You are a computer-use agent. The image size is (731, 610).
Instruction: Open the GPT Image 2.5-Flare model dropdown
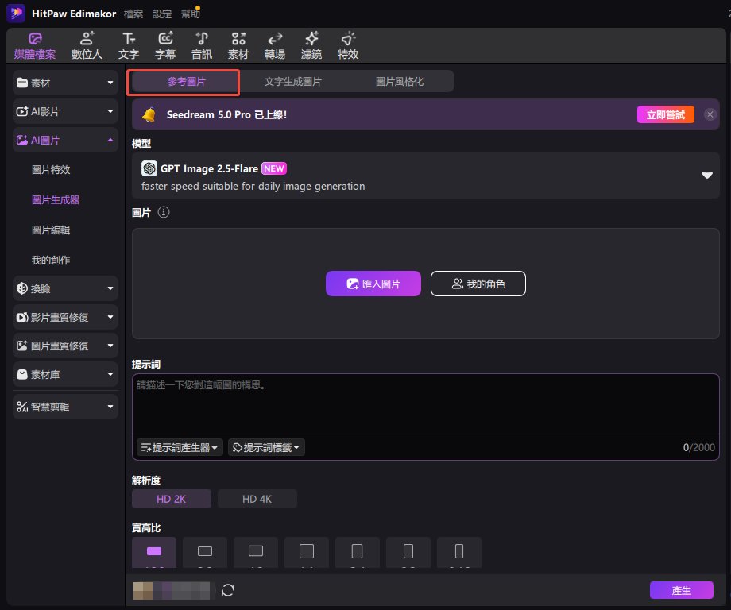425,176
